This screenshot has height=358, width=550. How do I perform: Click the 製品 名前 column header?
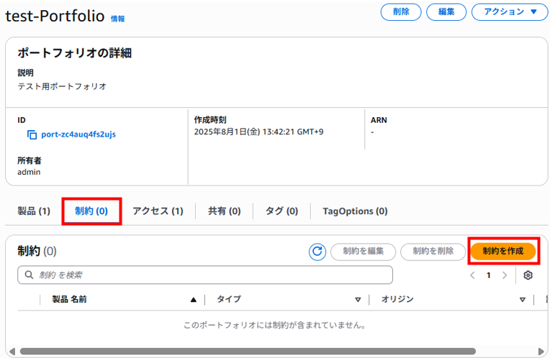(69, 299)
